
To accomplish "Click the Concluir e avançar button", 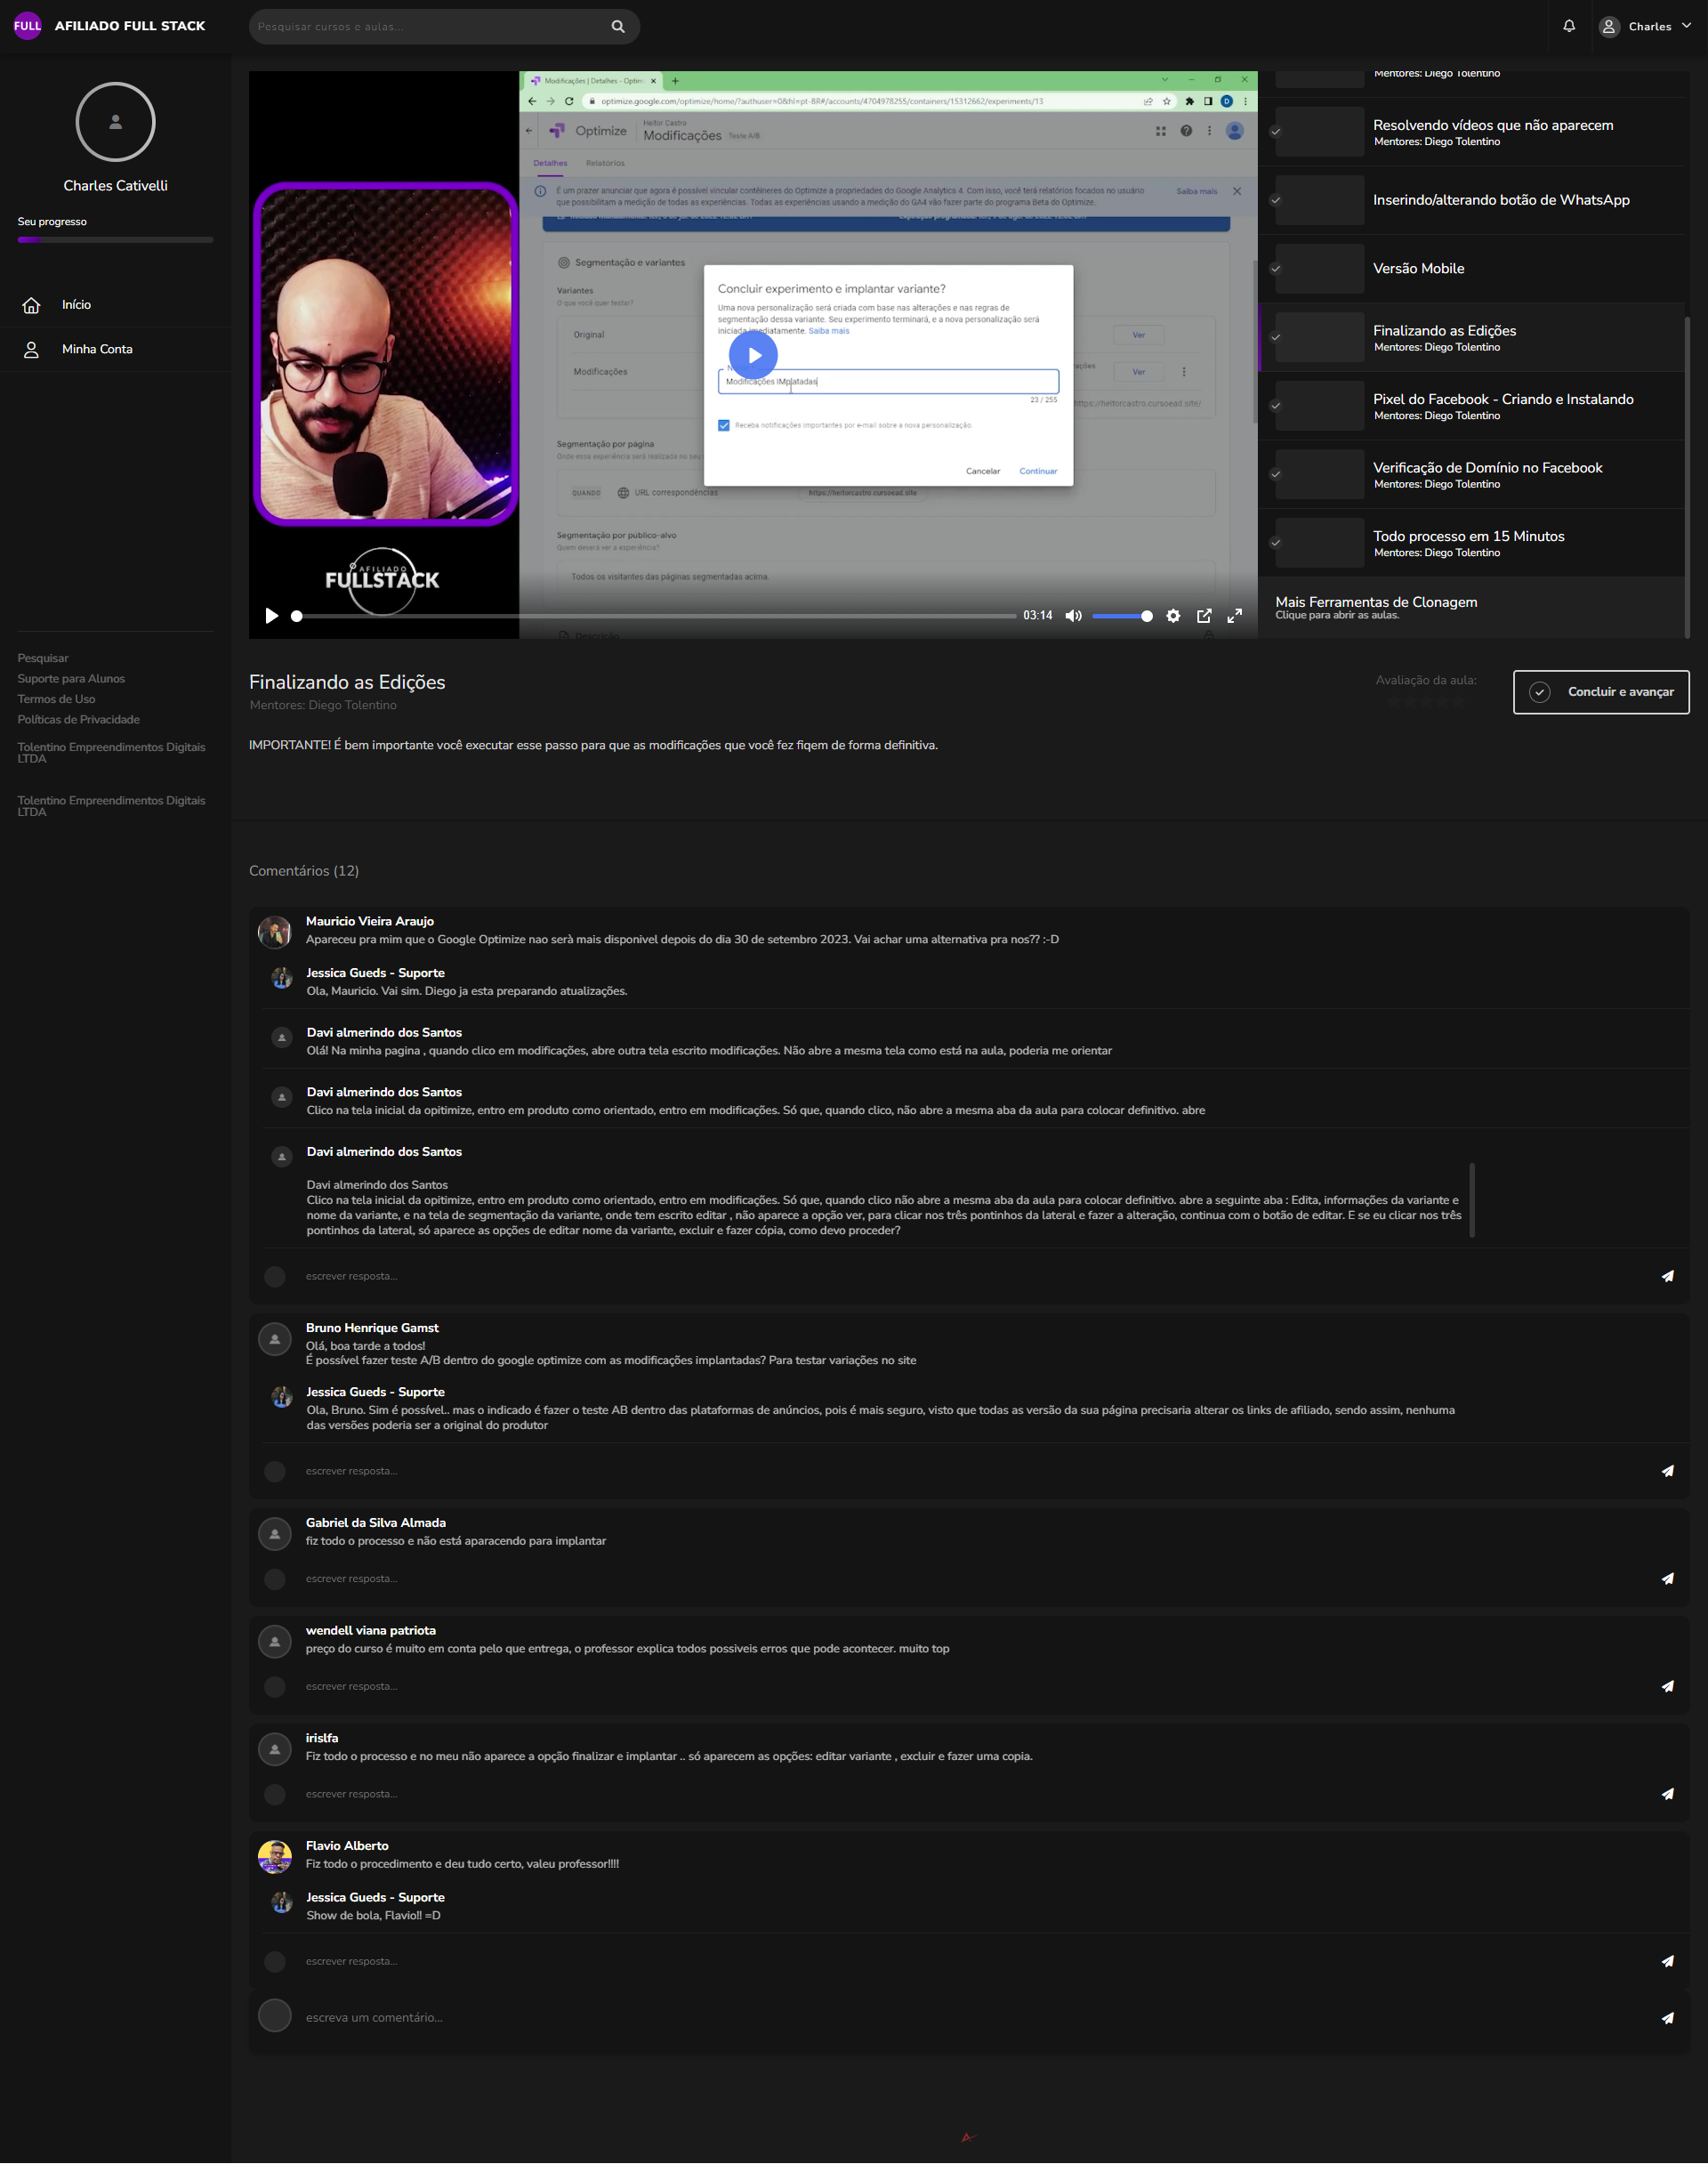I will tap(1600, 692).
